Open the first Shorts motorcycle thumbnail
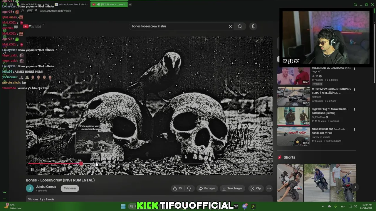The width and height of the screenshot is (376, 211). click(290, 183)
